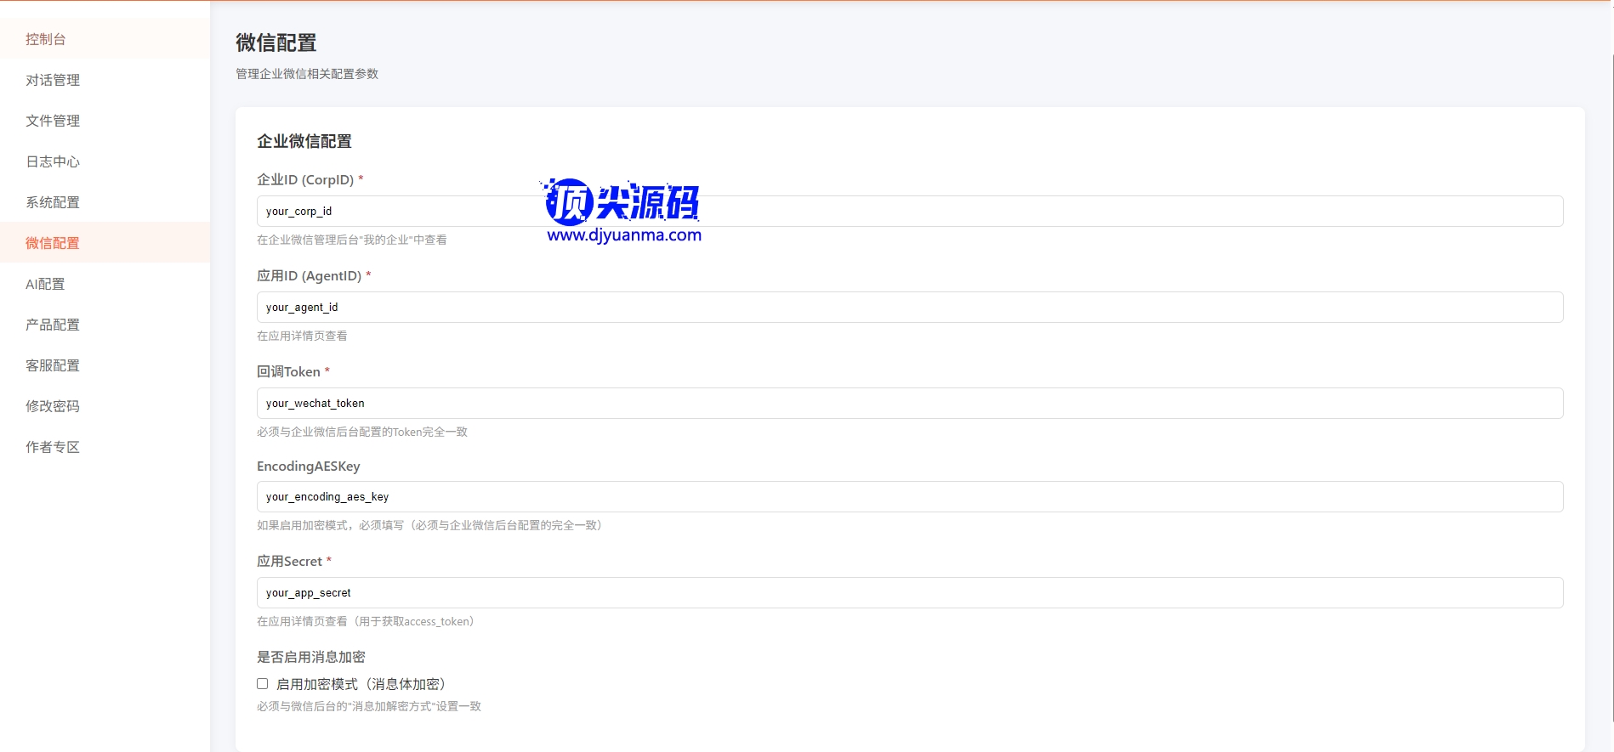Screen dimensions: 1614x752
Task: Click into the 应用ID (AgentID) field
Action: coord(909,308)
